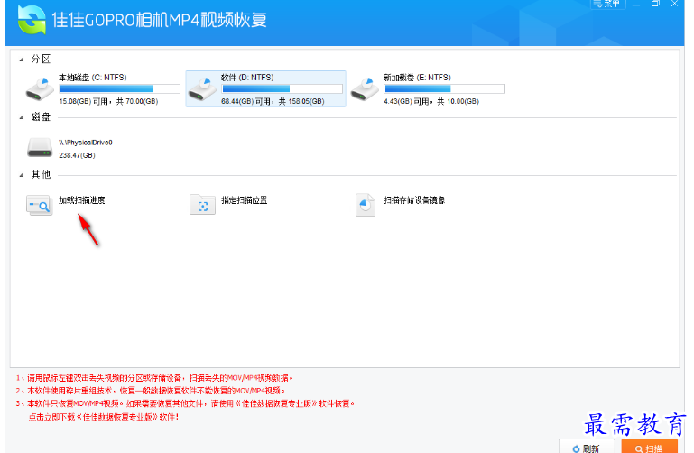Select the 软件 D: NTFS partition icon
This screenshot has height=453, width=694.
202,88
